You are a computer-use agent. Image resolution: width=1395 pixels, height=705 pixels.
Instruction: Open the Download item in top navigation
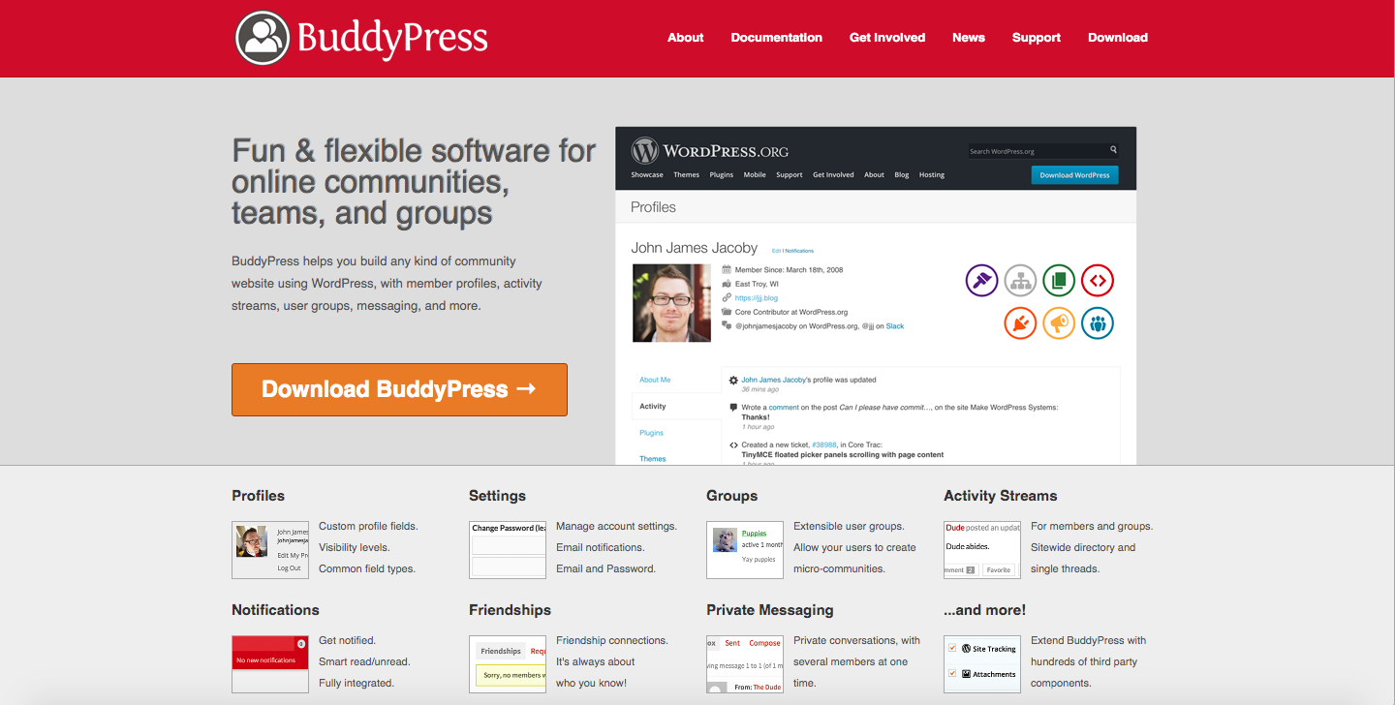(1118, 38)
